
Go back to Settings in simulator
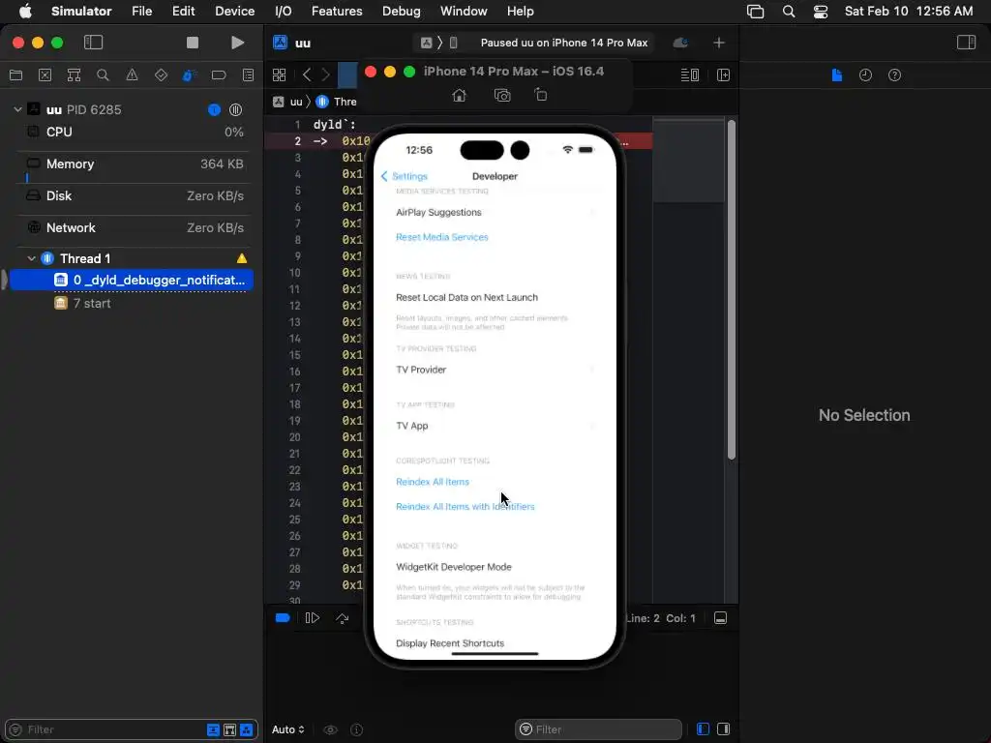click(404, 176)
